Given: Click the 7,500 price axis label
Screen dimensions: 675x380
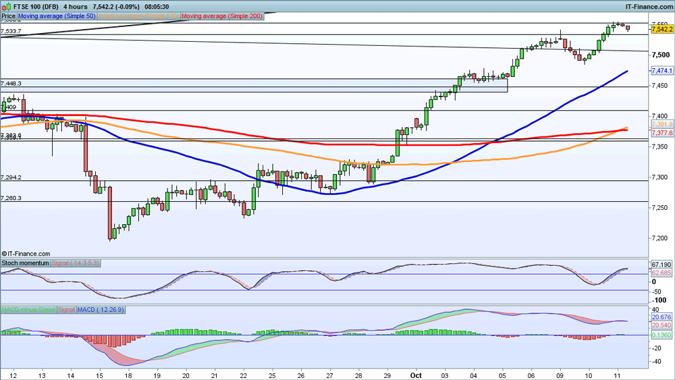Looking at the screenshot, I should click(661, 55).
